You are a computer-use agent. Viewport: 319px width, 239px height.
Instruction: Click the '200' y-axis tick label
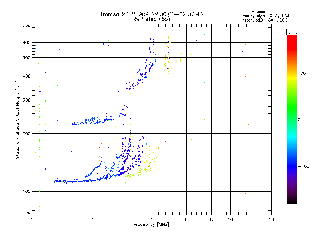click(x=26, y=134)
